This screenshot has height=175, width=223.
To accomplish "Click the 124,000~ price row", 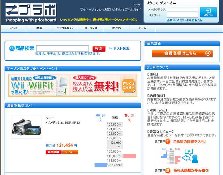I will click(x=115, y=129).
